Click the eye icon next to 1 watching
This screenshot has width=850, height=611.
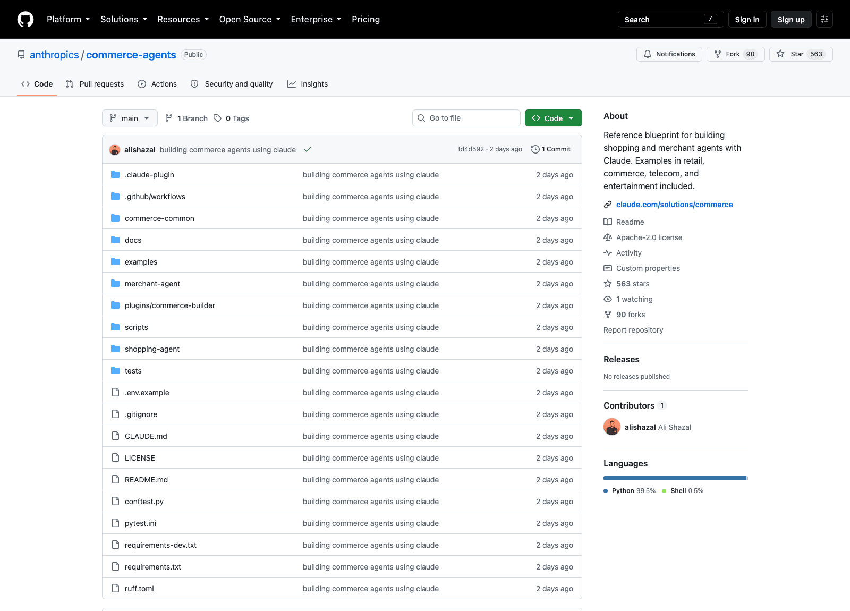point(608,299)
